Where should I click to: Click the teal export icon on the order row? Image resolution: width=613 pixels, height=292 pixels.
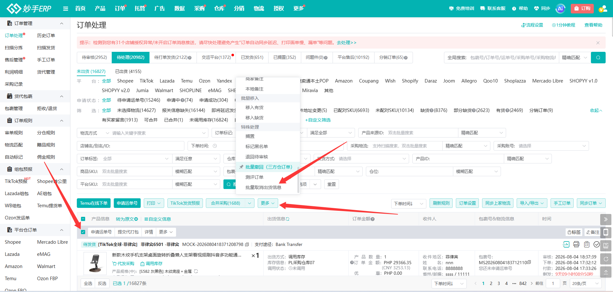(x=566, y=244)
